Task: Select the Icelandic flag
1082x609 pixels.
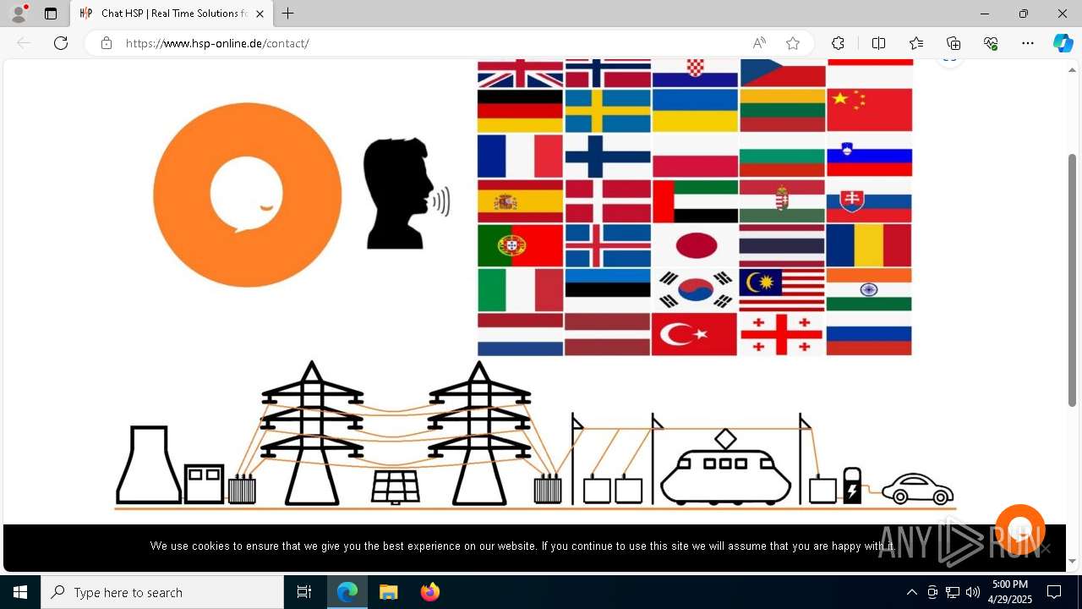Action: pyautogui.click(x=607, y=245)
